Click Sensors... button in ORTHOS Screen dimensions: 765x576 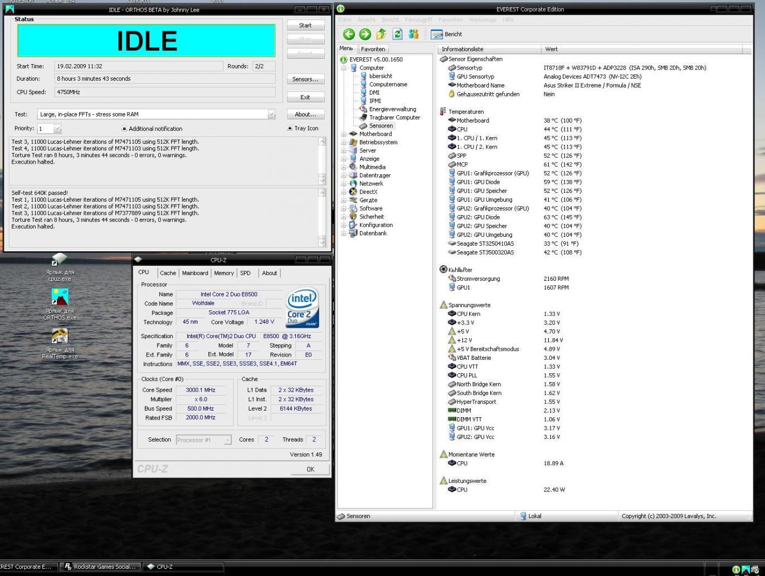tap(305, 80)
